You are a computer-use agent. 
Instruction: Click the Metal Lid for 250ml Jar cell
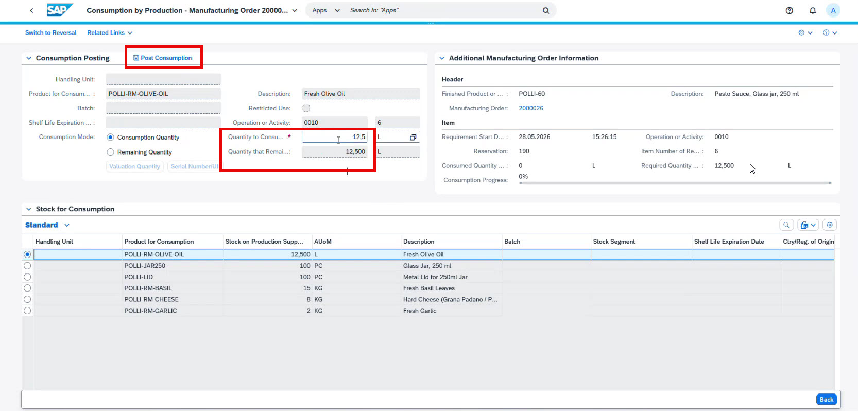451,277
